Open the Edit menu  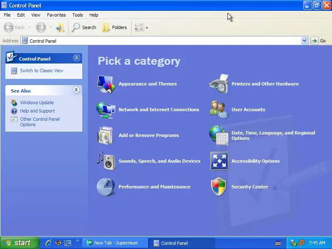pos(21,15)
